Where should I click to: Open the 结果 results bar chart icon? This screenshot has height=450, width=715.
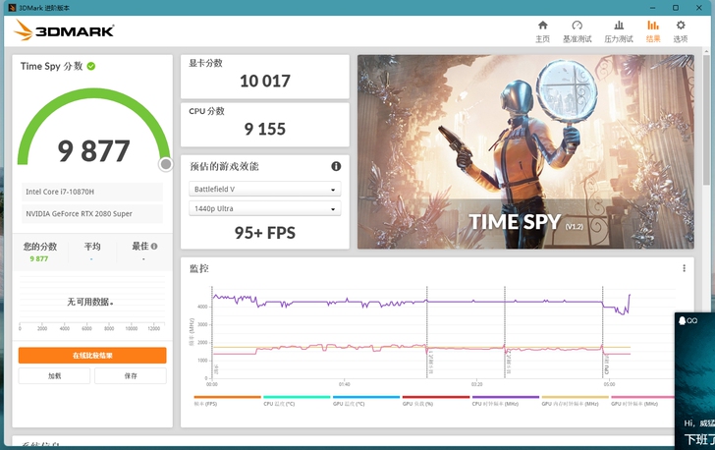click(x=653, y=26)
